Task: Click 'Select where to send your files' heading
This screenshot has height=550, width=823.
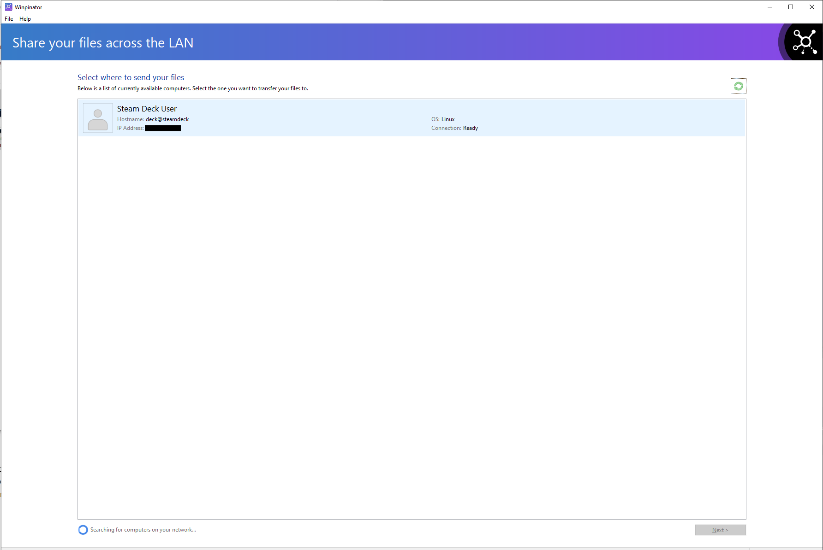Action: point(131,77)
